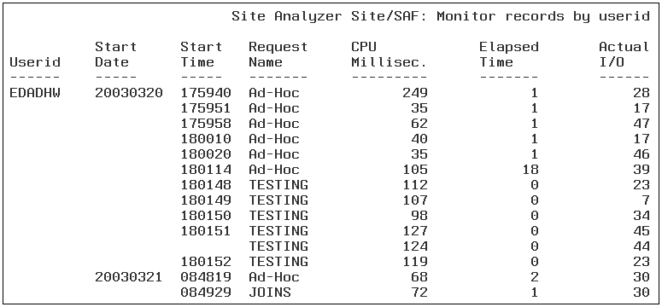Viewport: 662px width, 307px height.
Task: Select the 20030320 start date
Action: tap(129, 93)
